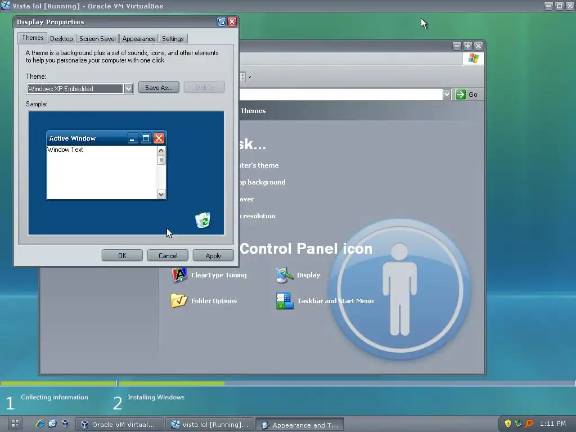Click the Themes heading in the Control Panel window
Viewport: 576px width, 432px height.
tap(253, 111)
